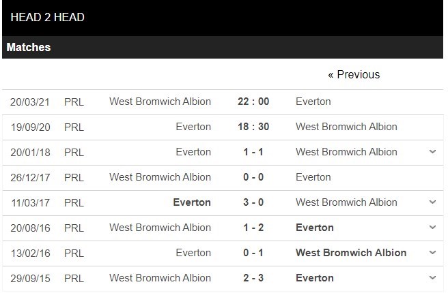Open the 3 - 0 score result
The height and width of the screenshot is (293, 448).
pos(253,202)
